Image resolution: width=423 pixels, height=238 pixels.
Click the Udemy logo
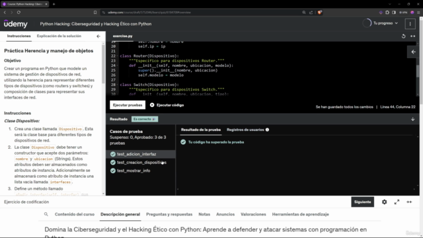coord(16,24)
